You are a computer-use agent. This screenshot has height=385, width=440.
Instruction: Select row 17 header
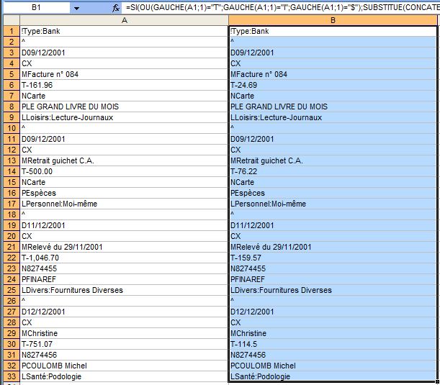9,204
